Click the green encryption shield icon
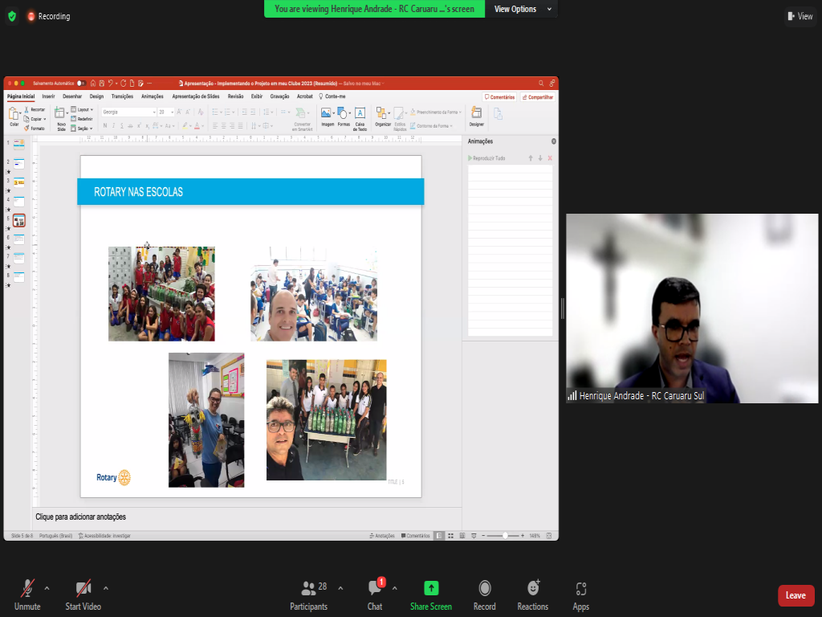The width and height of the screenshot is (822, 617). [11, 16]
